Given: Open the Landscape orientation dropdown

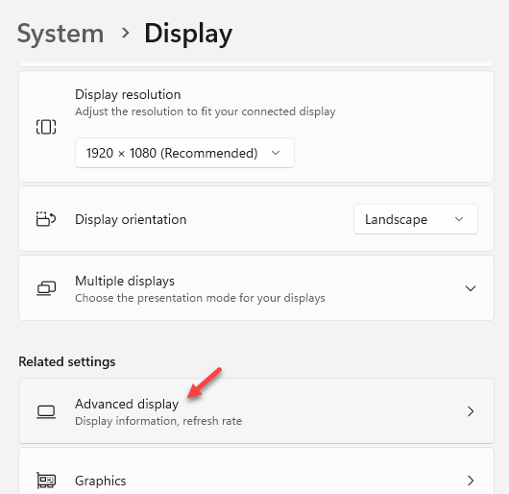Looking at the screenshot, I should 416,219.
